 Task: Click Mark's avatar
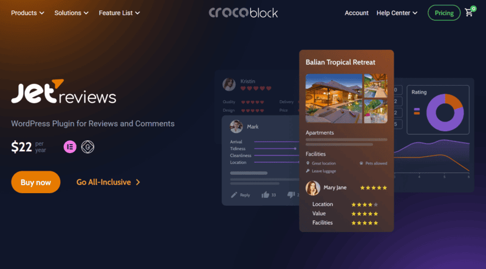coord(236,126)
